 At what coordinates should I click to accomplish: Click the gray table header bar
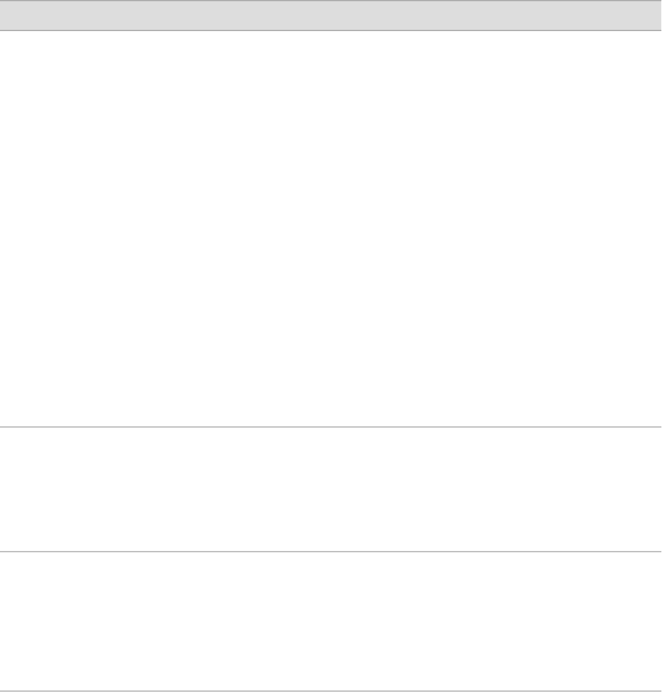(x=331, y=15)
